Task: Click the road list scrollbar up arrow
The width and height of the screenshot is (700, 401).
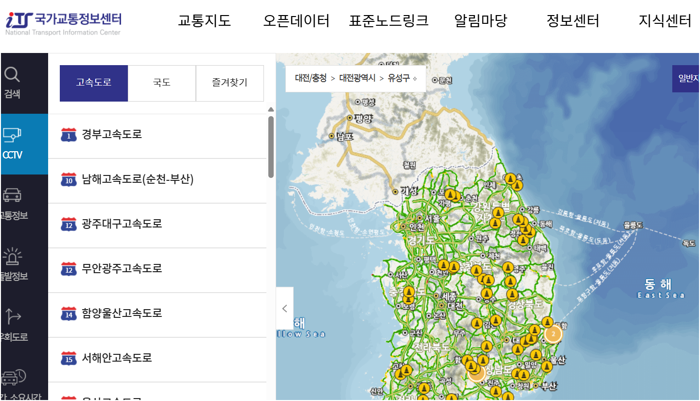Action: click(271, 109)
